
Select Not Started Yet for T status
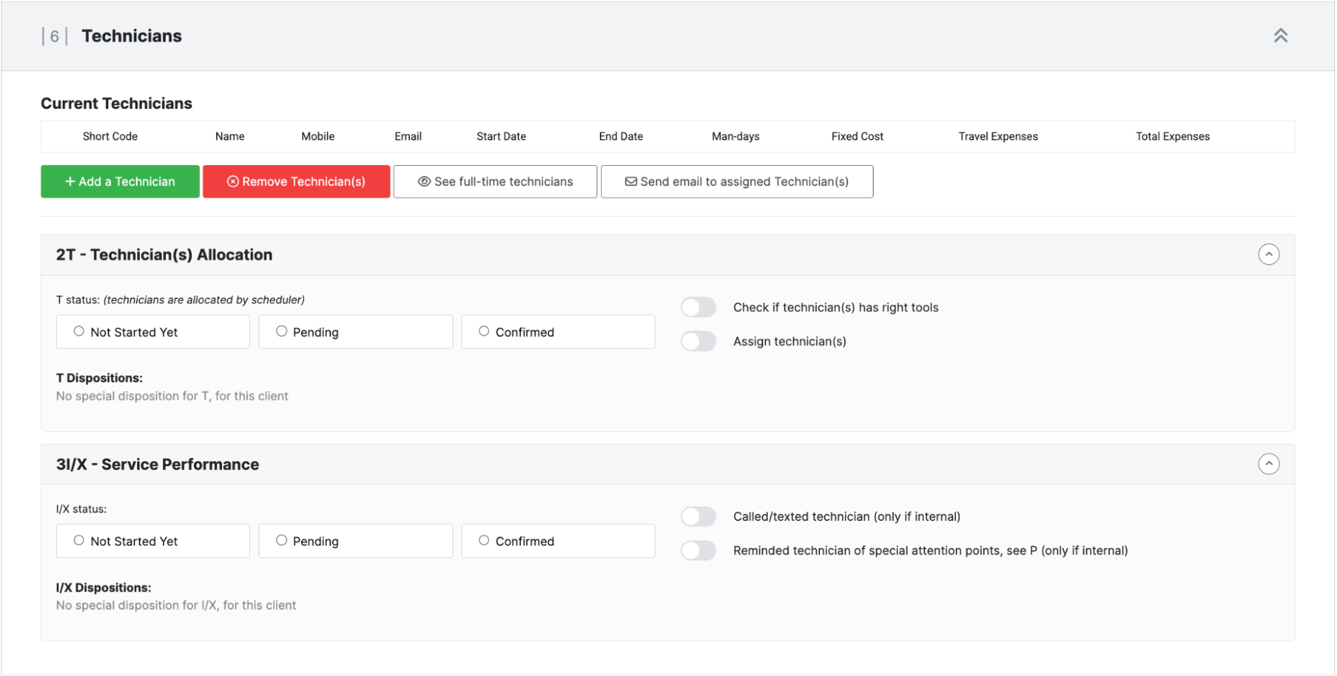click(x=79, y=332)
